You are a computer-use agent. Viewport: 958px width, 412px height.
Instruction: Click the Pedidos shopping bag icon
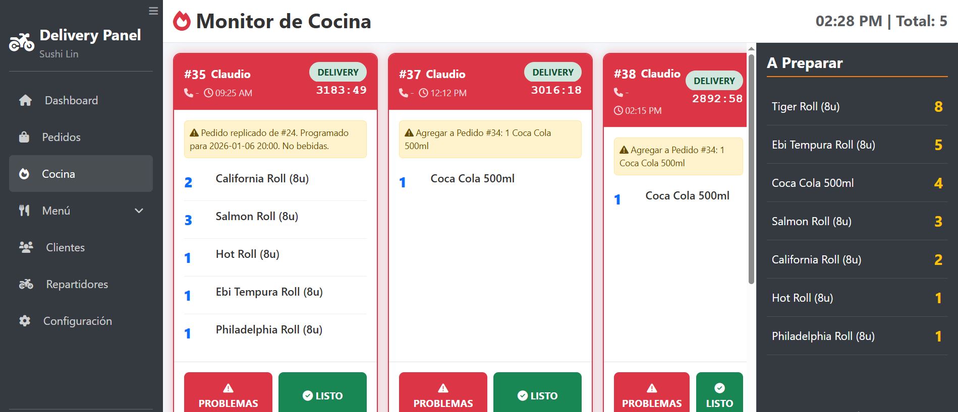[24, 137]
